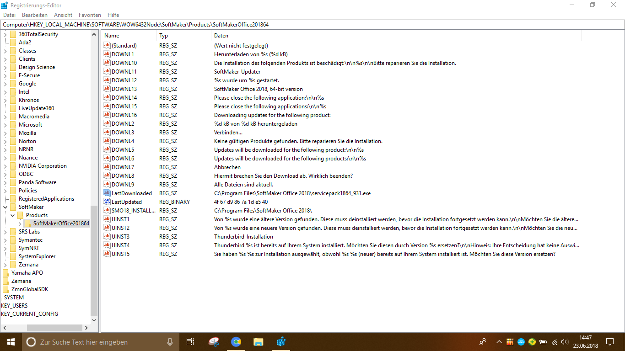The height and width of the screenshot is (351, 625).
Task: Open Task View in the taskbar
Action: (190, 342)
